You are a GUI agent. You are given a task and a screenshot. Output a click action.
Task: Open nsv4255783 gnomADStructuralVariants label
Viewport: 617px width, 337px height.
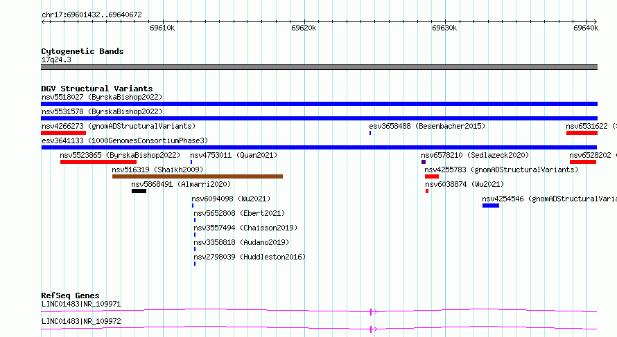click(x=501, y=170)
